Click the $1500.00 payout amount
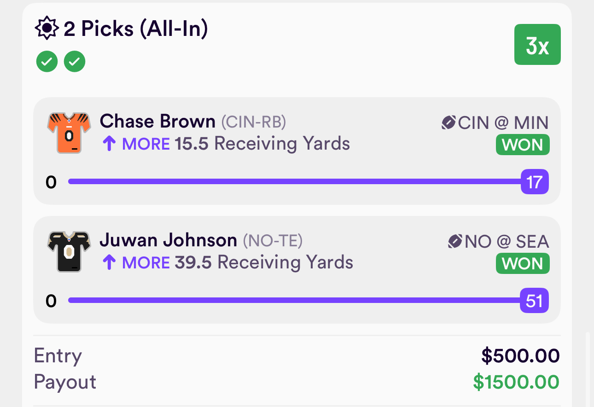Image resolution: width=594 pixels, height=407 pixels. coord(516,382)
